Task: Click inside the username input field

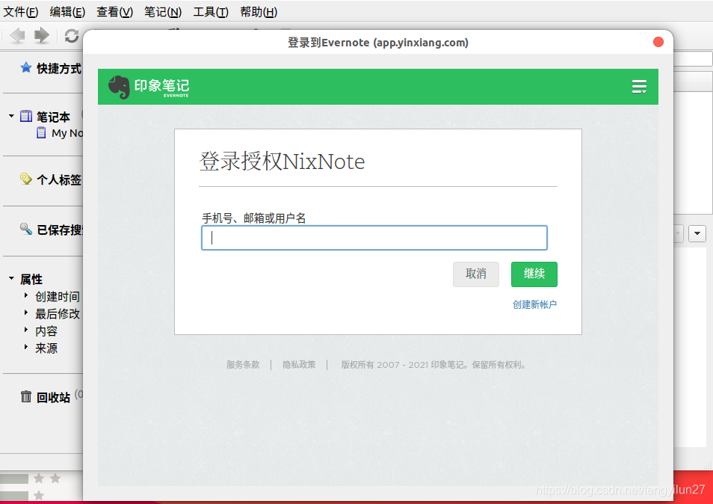Action: (374, 237)
